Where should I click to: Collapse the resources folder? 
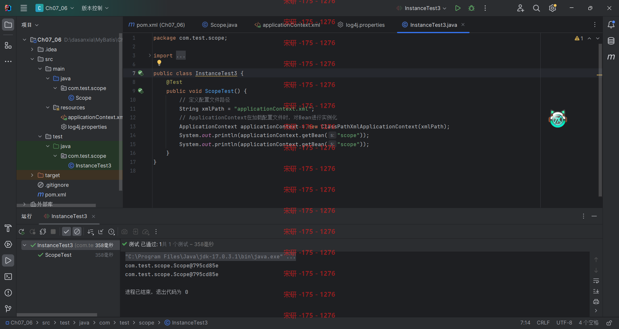point(47,107)
